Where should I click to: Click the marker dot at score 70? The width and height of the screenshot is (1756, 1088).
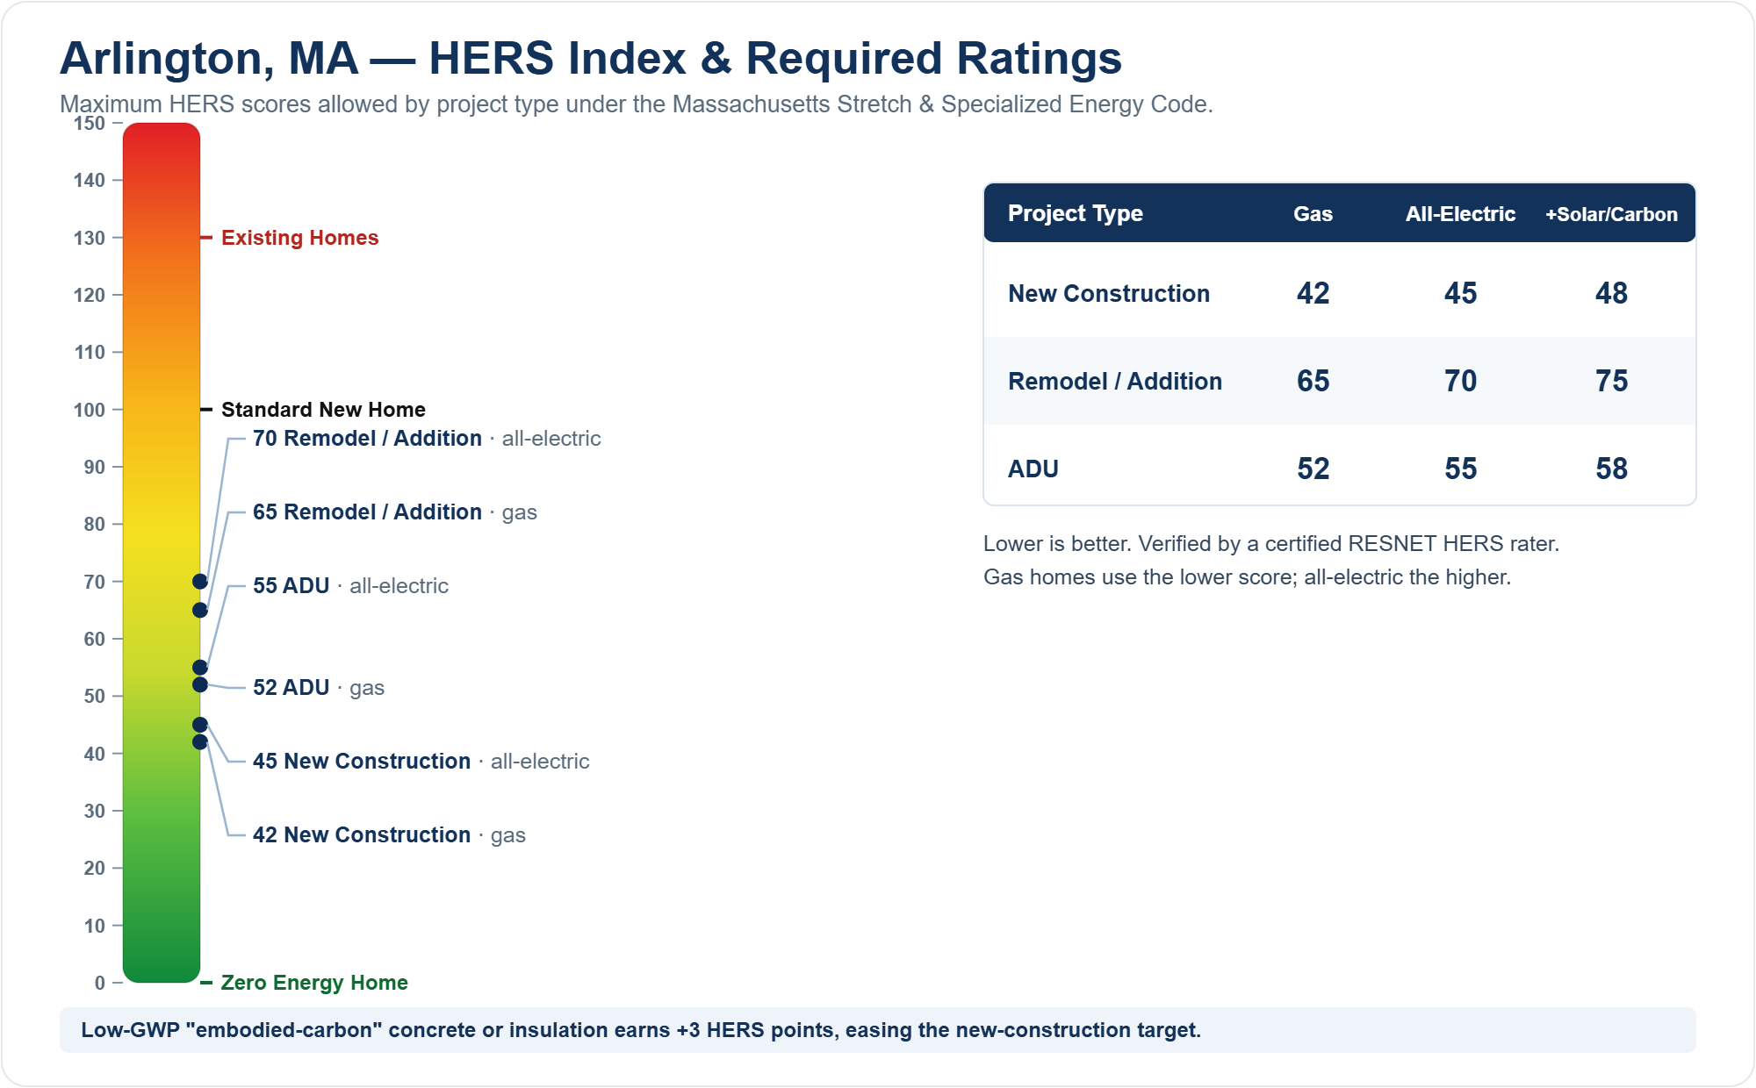[200, 582]
